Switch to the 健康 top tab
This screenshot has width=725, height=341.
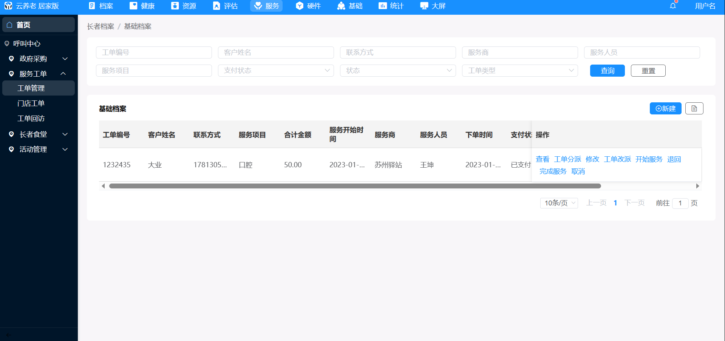(142, 6)
